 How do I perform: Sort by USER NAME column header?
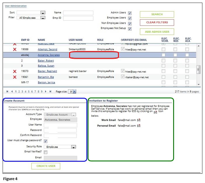pyautogui.click(x=76, y=40)
